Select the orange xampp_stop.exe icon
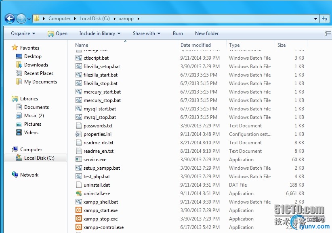 (78, 218)
